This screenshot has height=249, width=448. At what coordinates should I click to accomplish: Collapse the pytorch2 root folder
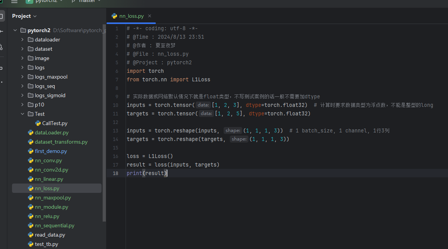pos(15,30)
